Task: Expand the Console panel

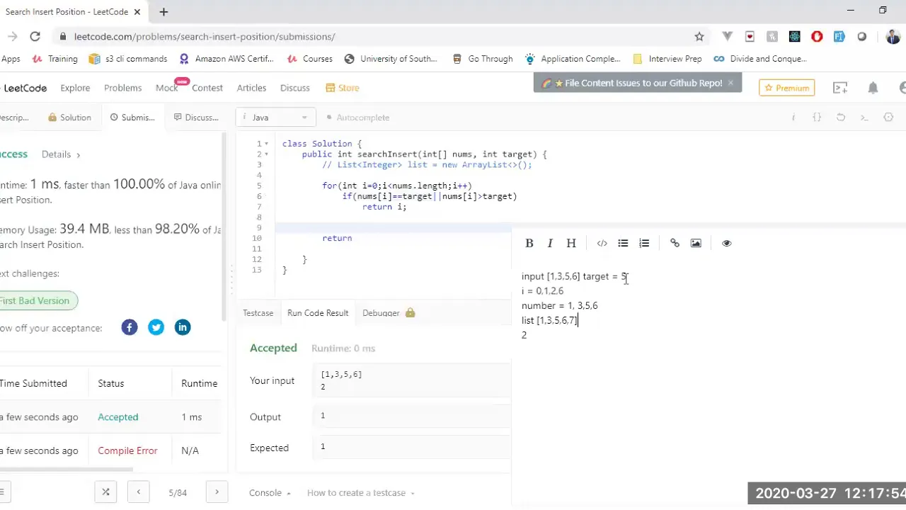Action: [x=270, y=493]
